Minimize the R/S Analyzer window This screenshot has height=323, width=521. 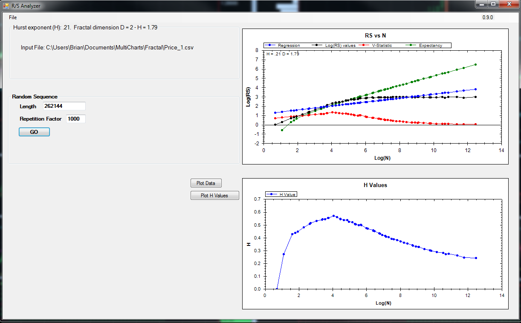point(482,4)
